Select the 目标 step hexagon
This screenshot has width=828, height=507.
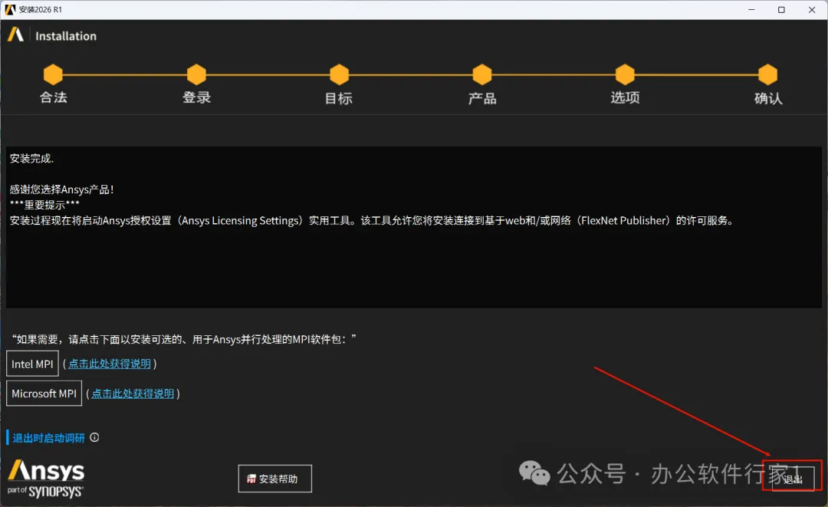click(x=339, y=74)
